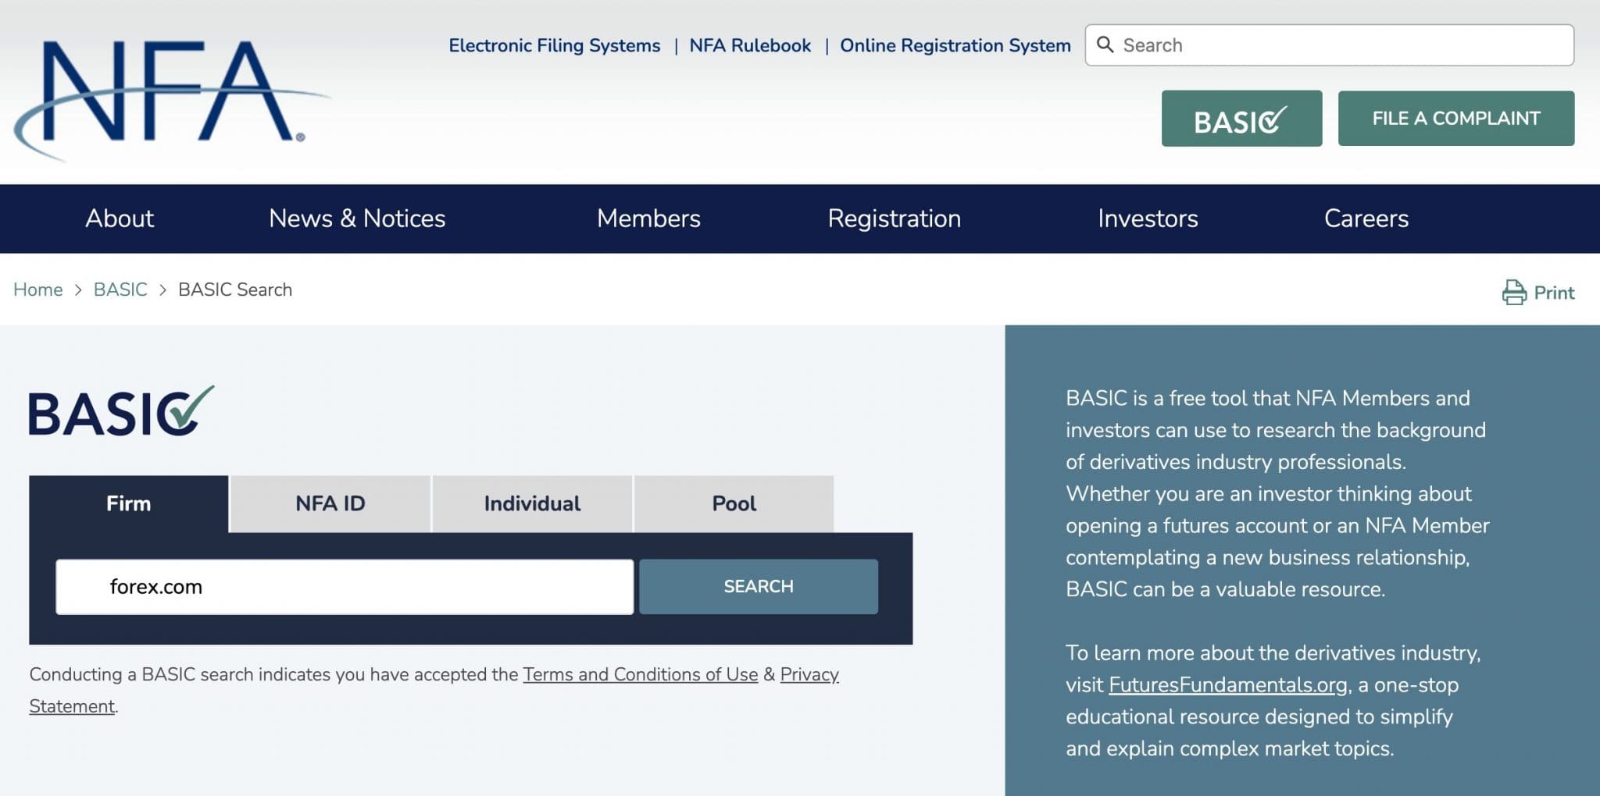
Task: Switch to the NFA ID tab
Action: click(330, 504)
